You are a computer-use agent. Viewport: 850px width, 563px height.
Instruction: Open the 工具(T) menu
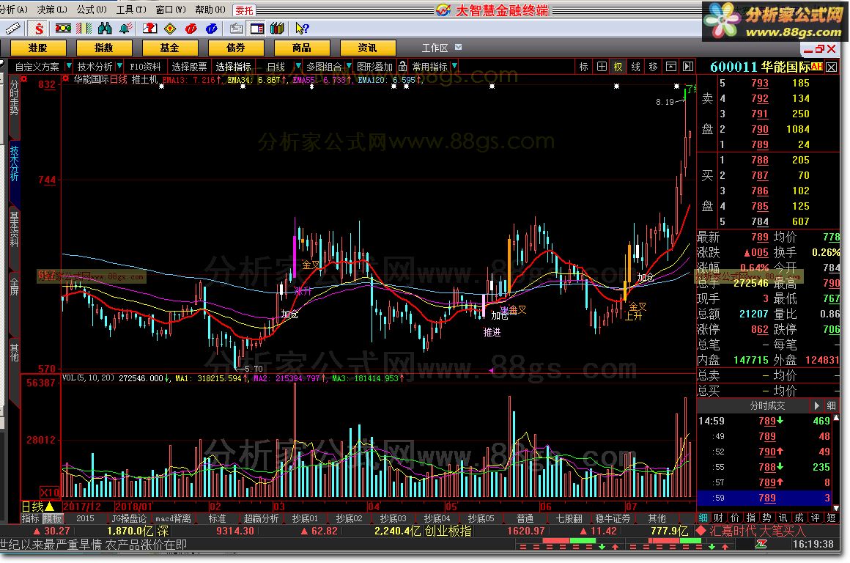point(131,10)
